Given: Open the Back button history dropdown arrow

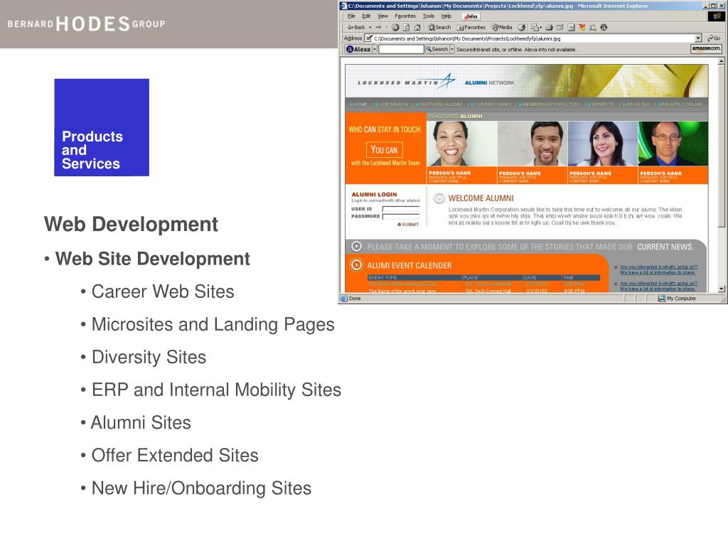Looking at the screenshot, I should point(370,28).
